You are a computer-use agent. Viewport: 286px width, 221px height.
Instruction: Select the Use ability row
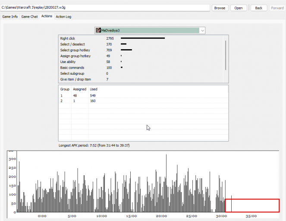pyautogui.click(x=141, y=62)
